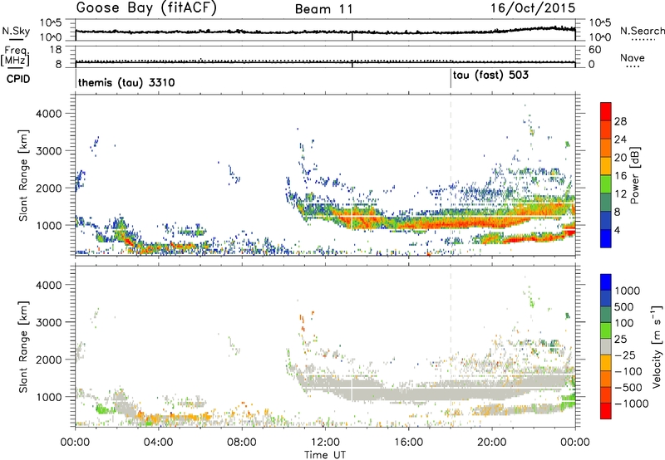This screenshot has width=665, height=460.
Task: Click the '3000' tick of velocity panel
Action: pyautogui.click(x=49, y=322)
